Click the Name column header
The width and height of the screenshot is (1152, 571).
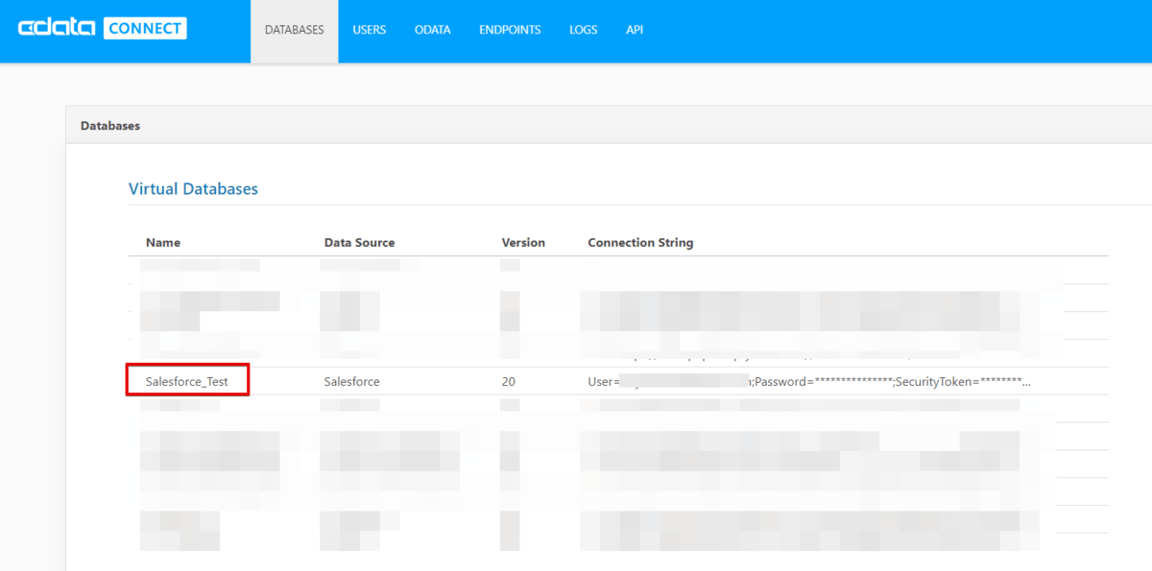(163, 243)
